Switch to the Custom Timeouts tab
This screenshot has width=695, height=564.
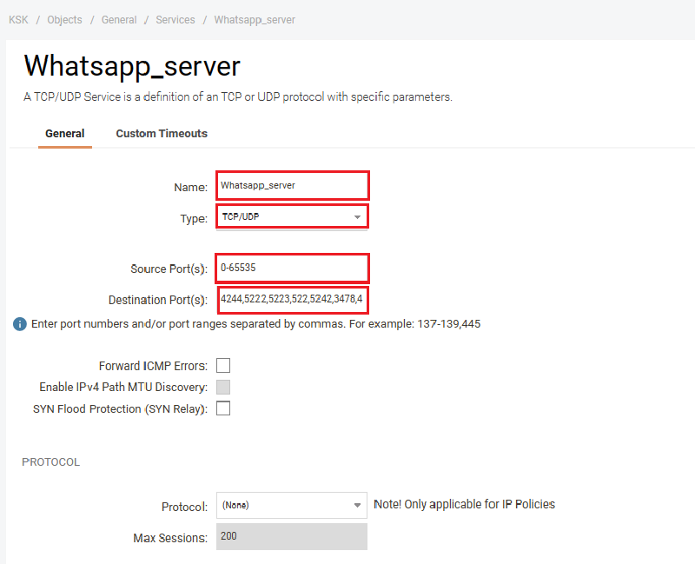[162, 134]
